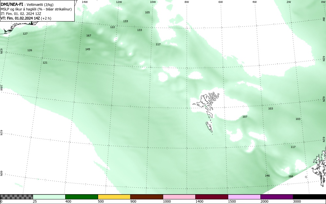Click the 14W longitude label
This screenshot has height=204, width=326.
85,2
